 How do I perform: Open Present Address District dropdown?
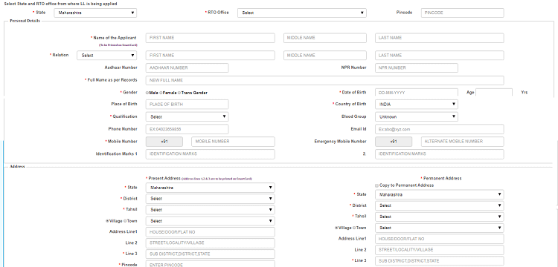[x=211, y=199]
